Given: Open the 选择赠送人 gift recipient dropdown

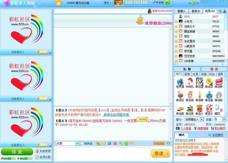Looking at the screenshot, I should 202,120.
